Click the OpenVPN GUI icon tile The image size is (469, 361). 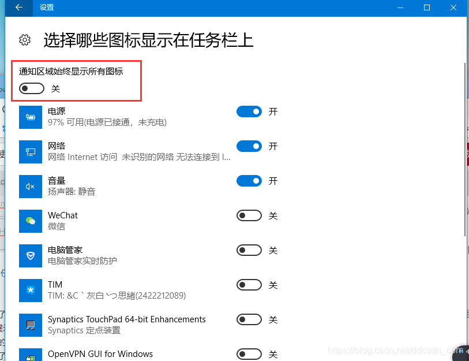click(31, 355)
